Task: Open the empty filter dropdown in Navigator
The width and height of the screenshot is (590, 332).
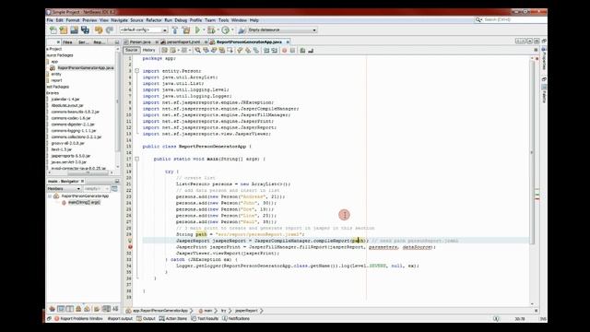Action: click(96, 188)
